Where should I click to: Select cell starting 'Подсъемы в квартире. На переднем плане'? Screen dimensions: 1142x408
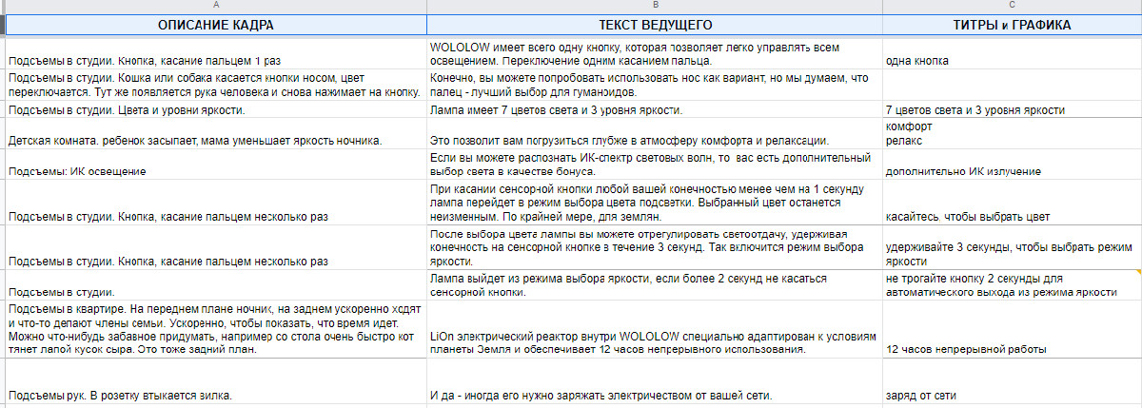point(216,329)
